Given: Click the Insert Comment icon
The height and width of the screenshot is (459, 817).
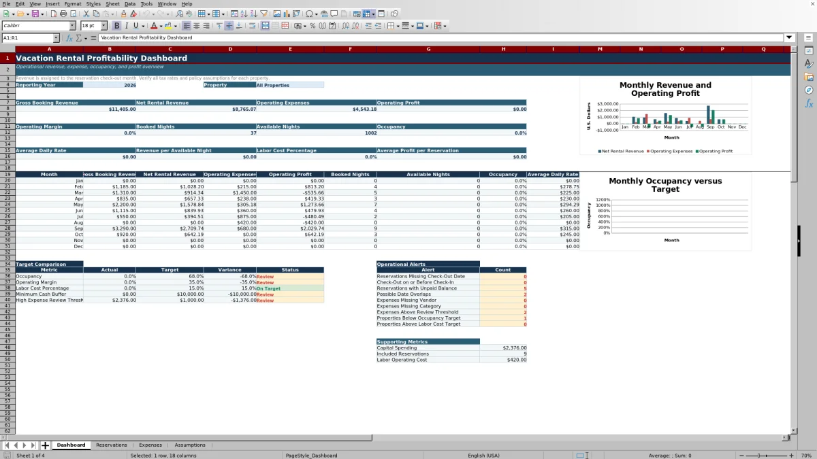Looking at the screenshot, I should (334, 14).
